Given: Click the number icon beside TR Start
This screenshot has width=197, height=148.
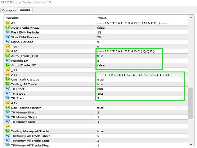Looking at the screenshot, I should pos(7,89).
